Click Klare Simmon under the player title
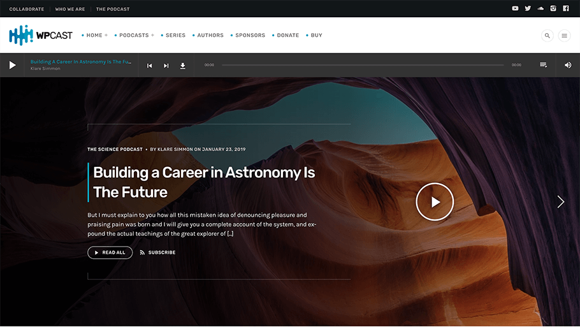Screen dimensions: 580x327 click(x=45, y=68)
